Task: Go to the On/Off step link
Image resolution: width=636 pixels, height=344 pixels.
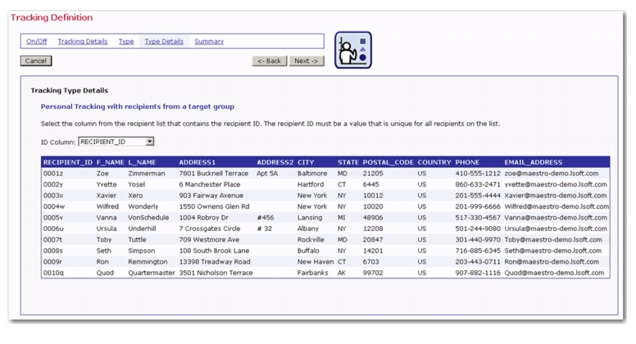Action: point(37,41)
